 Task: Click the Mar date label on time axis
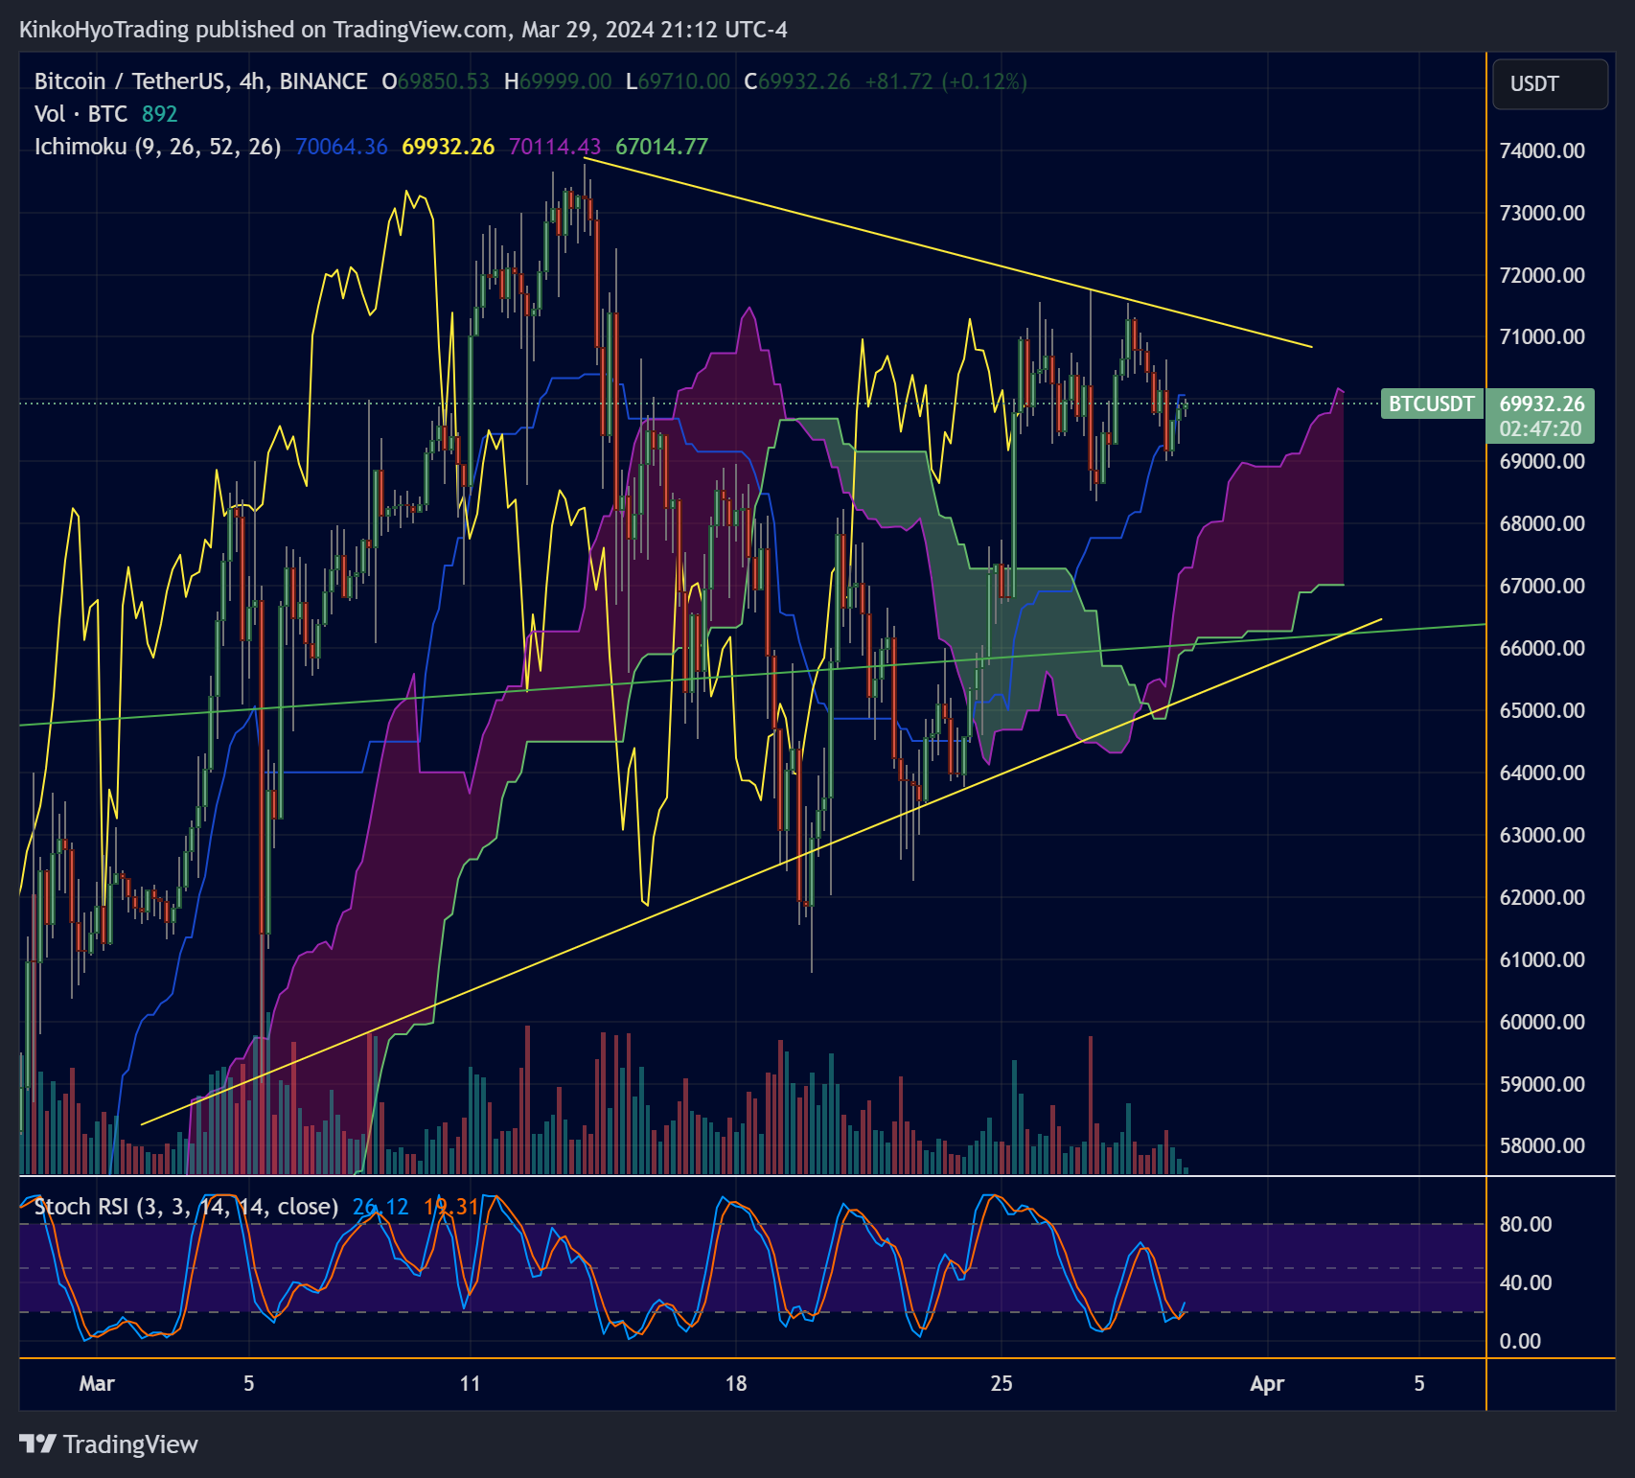(97, 1383)
